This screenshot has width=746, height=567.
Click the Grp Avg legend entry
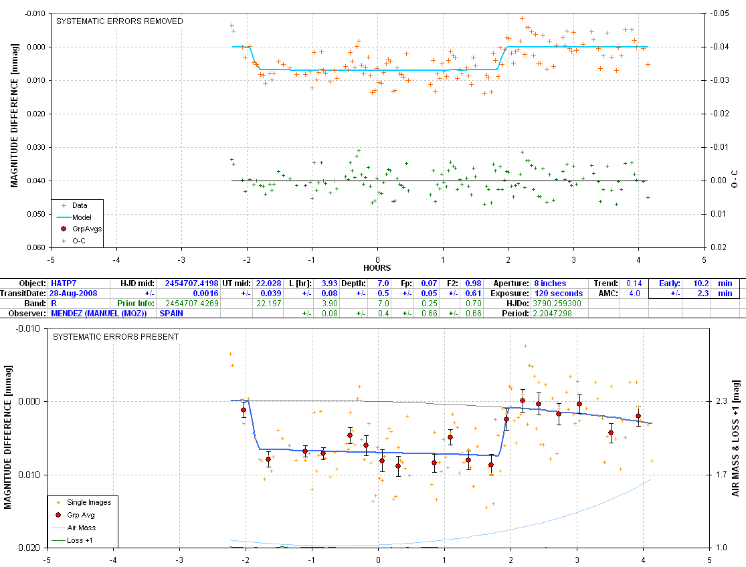click(x=75, y=515)
